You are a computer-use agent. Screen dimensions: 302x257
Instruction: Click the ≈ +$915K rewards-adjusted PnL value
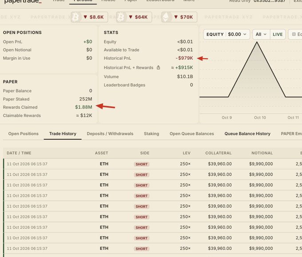(182, 67)
